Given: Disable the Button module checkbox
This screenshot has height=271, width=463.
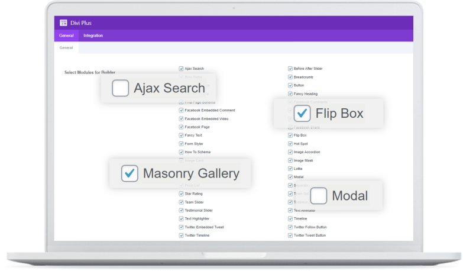Looking at the screenshot, I should (290, 85).
